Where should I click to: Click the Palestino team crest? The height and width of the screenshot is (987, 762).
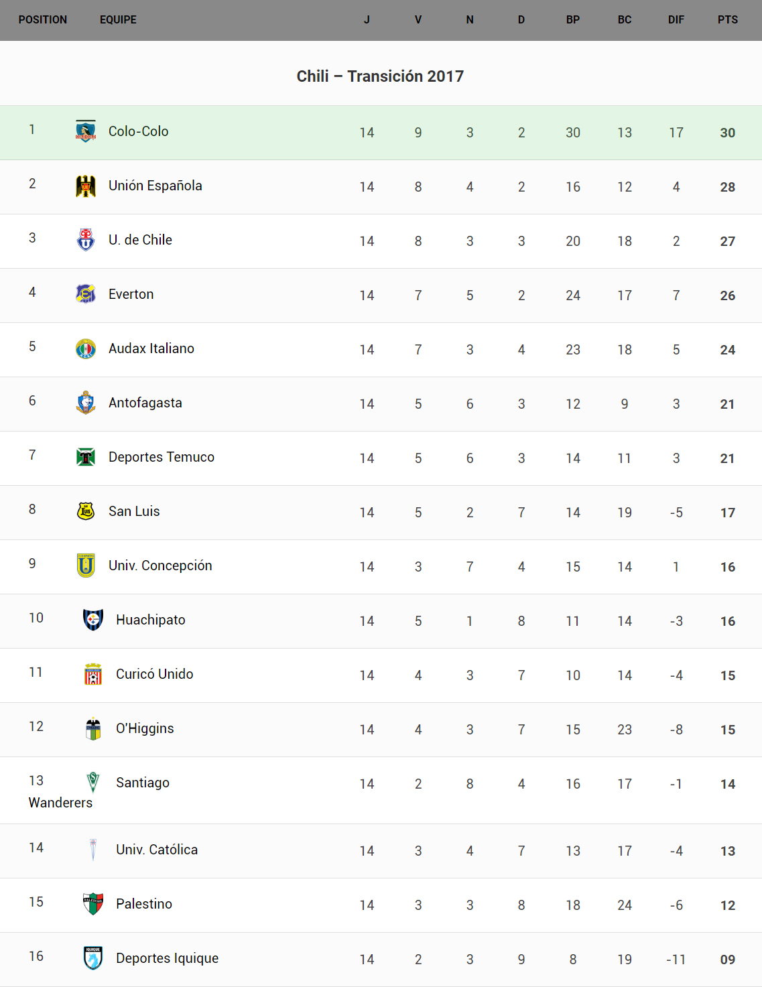pos(93,904)
